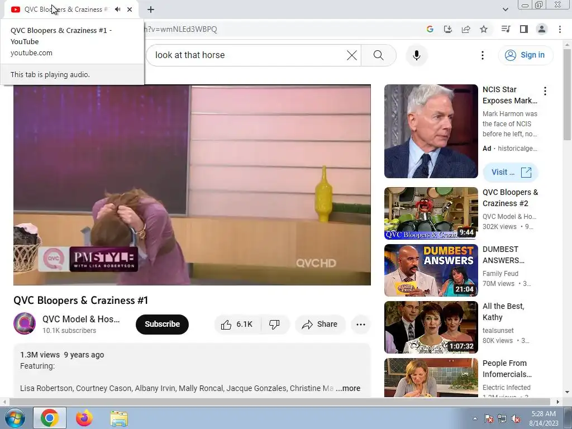Like the video (6.1K)
Viewport: 572px width, 429px height.
(x=237, y=325)
